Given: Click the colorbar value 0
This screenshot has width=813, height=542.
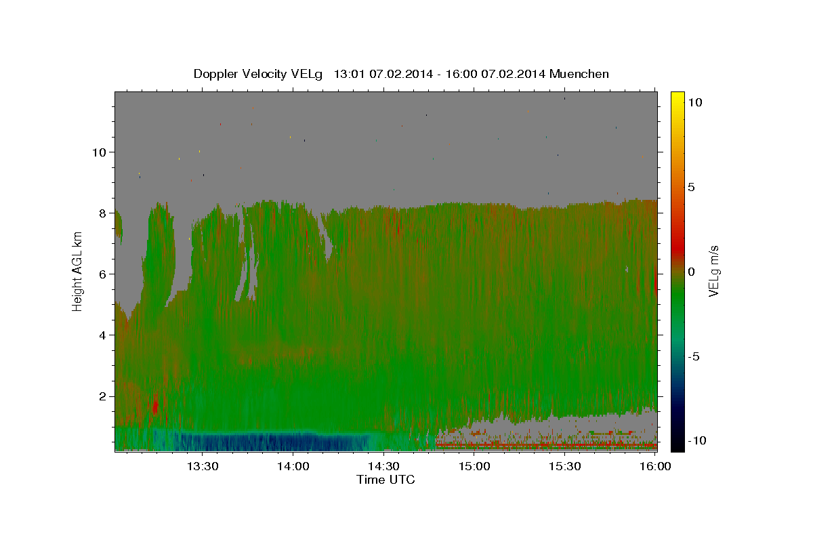Looking at the screenshot, I should pos(691,272).
